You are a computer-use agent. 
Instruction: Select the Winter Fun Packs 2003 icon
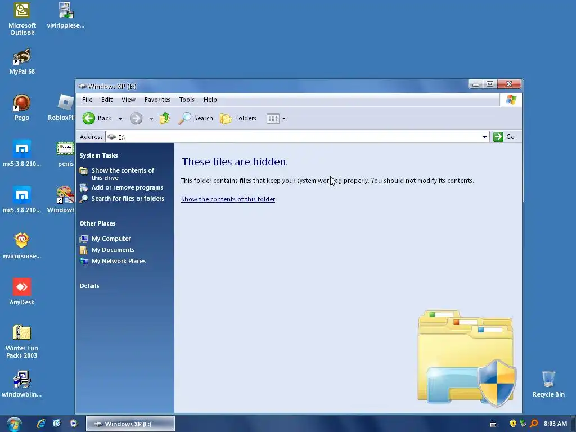coord(22,341)
